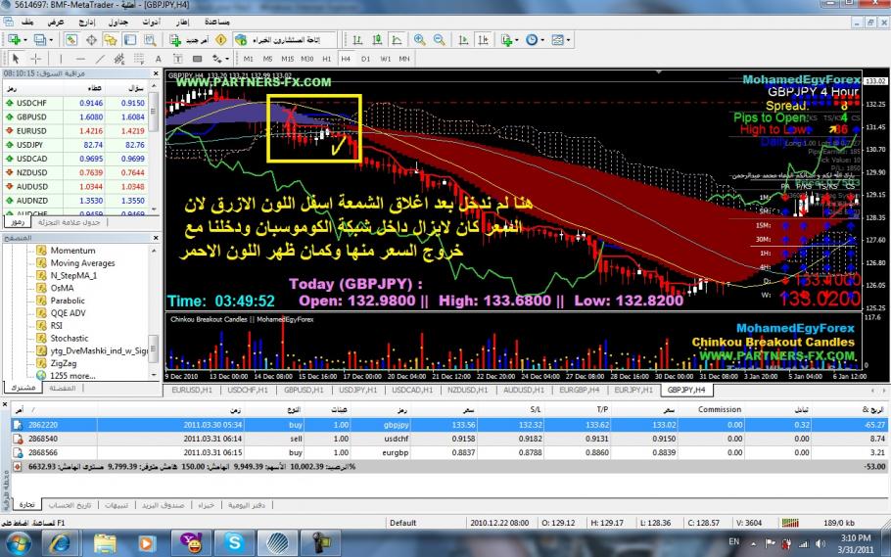Select the trendline drawing tool
This screenshot has height=557, width=891.
(x=101, y=58)
